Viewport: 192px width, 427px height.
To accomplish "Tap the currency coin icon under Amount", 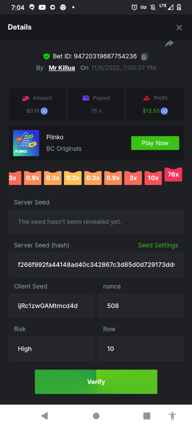I will [x=44, y=111].
